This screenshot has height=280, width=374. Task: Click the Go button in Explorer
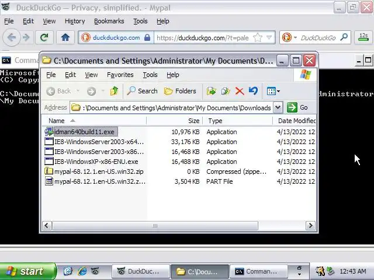(297, 107)
